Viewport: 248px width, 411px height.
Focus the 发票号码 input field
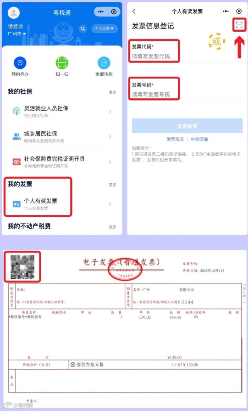pos(187,95)
